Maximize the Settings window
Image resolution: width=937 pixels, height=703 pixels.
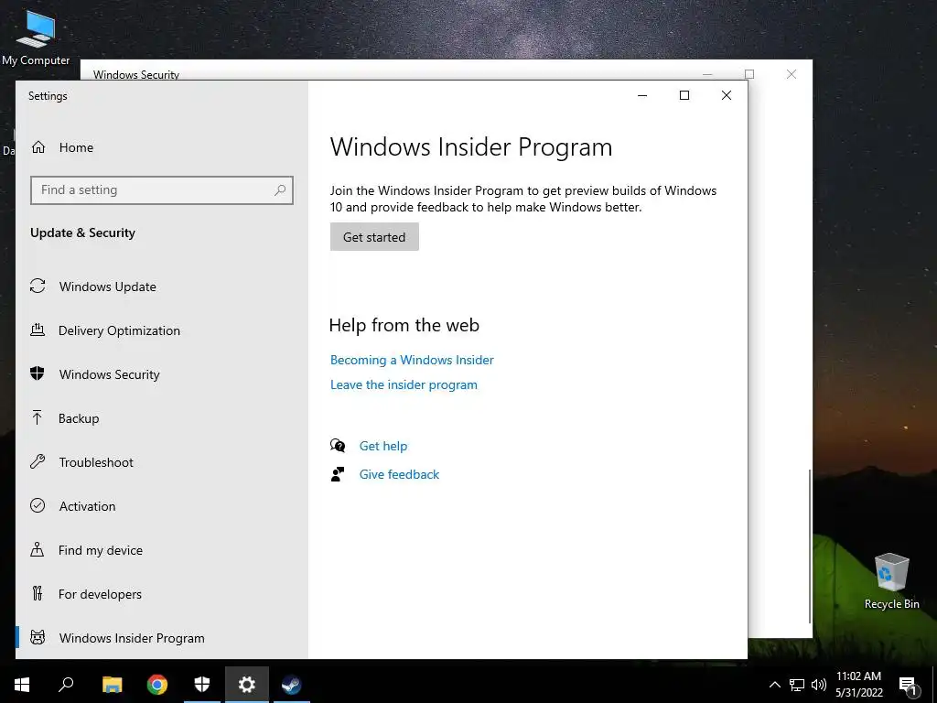tap(684, 95)
